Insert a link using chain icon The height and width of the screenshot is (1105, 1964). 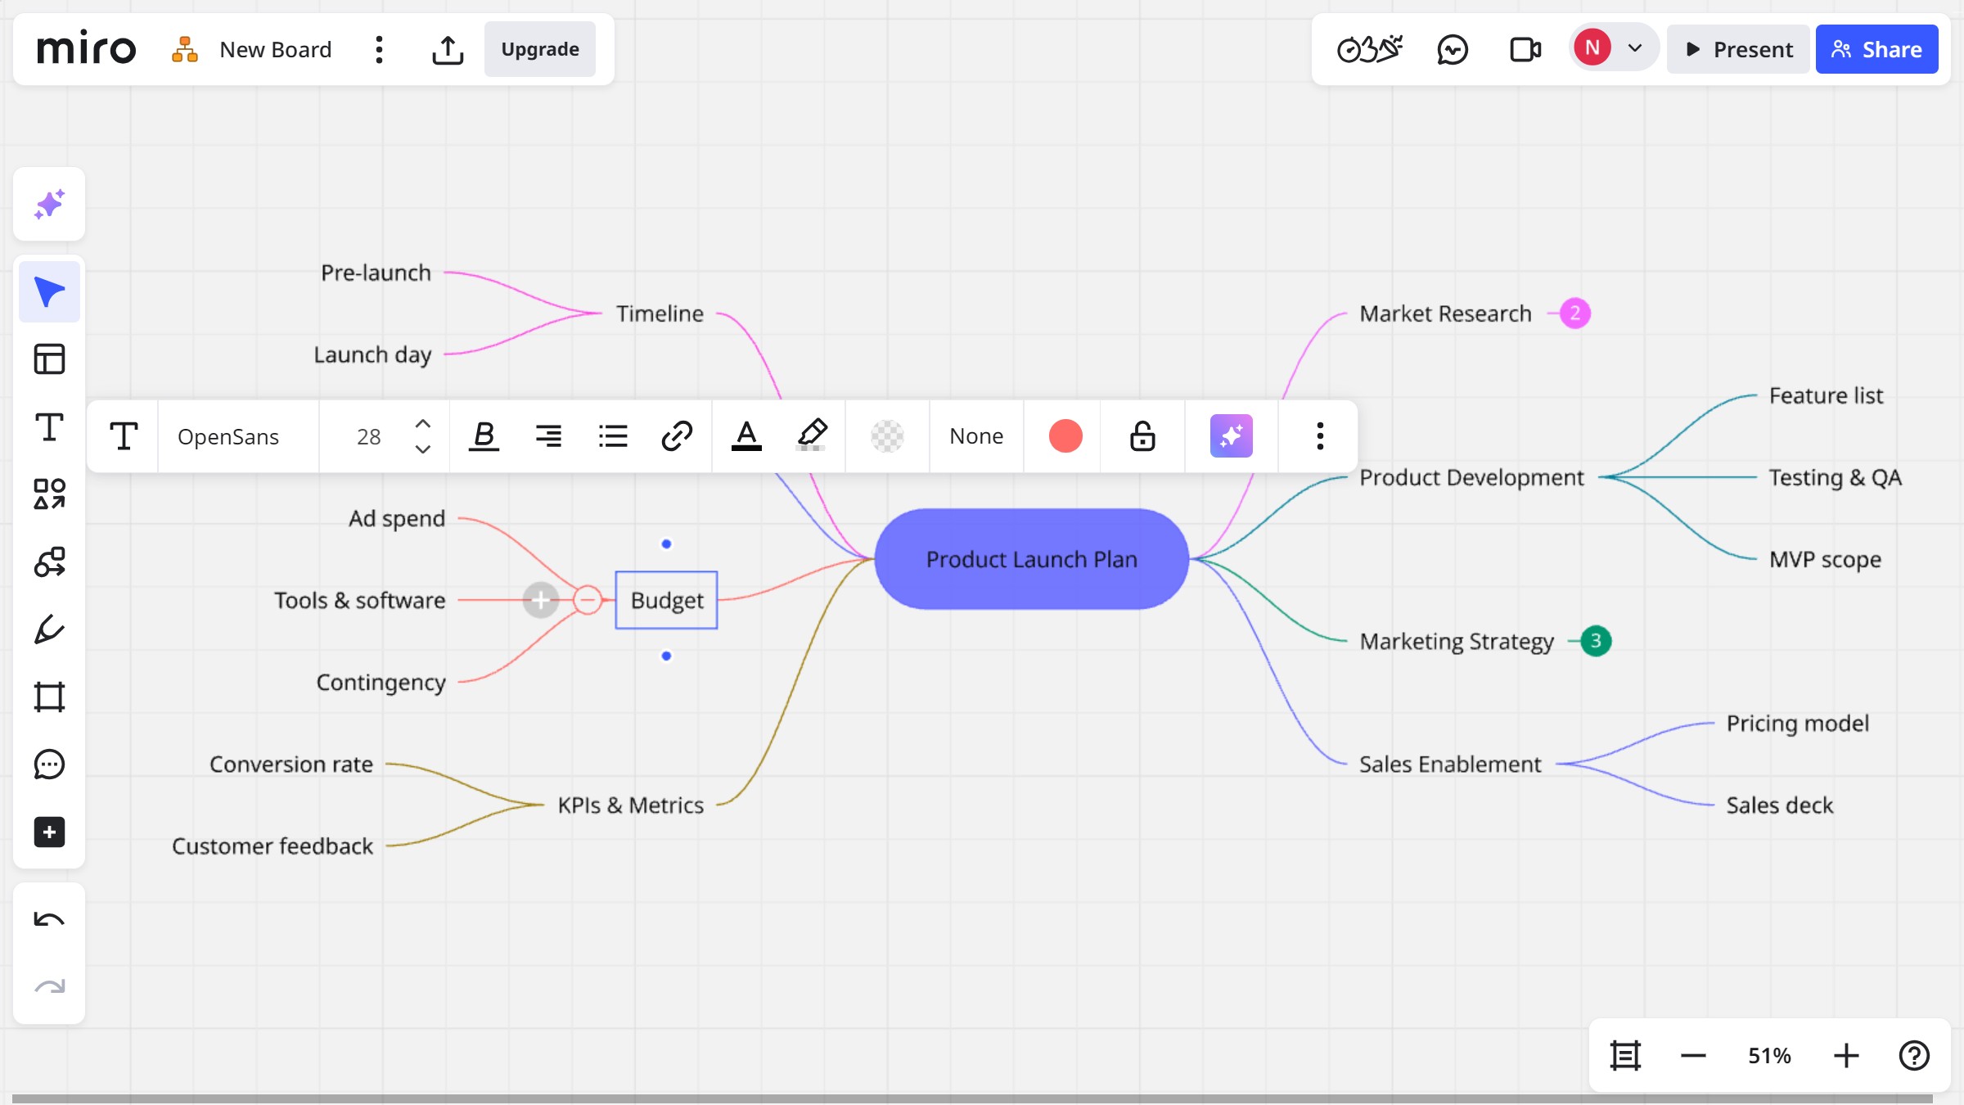coord(677,436)
